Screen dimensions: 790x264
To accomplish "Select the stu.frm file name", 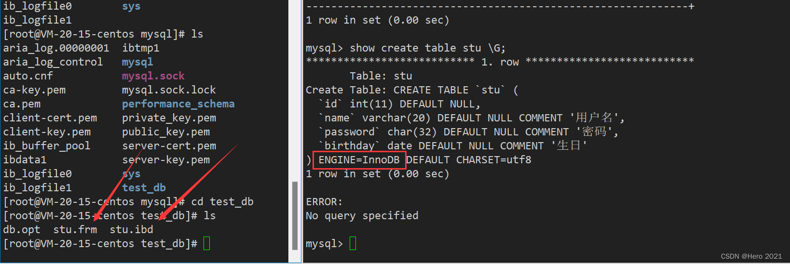I will point(75,230).
